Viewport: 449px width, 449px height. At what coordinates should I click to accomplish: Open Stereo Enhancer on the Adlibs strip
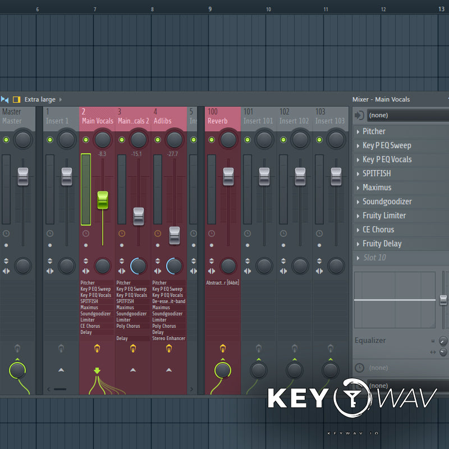(168, 338)
